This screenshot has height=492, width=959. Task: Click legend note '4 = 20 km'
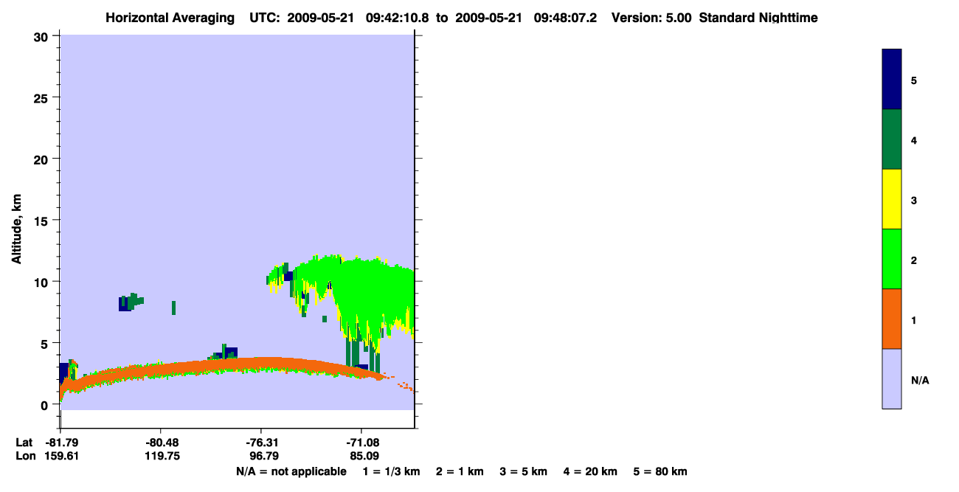point(591,471)
